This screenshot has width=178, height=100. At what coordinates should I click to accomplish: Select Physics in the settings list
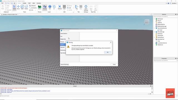pyautogui.click(x=62, y=42)
